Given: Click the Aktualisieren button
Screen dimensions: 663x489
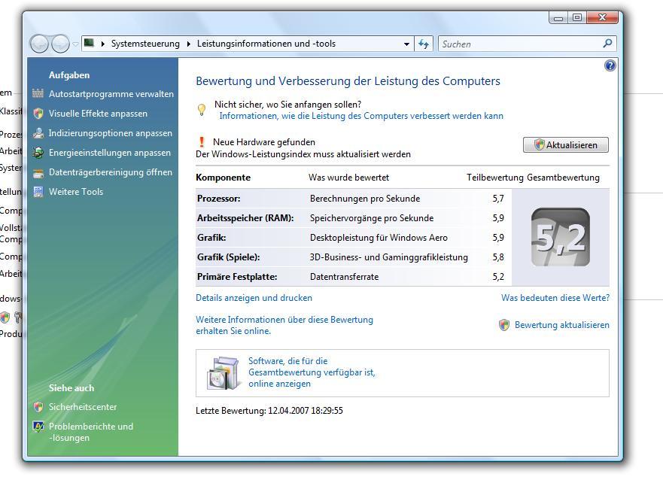Looking at the screenshot, I should 566,145.
